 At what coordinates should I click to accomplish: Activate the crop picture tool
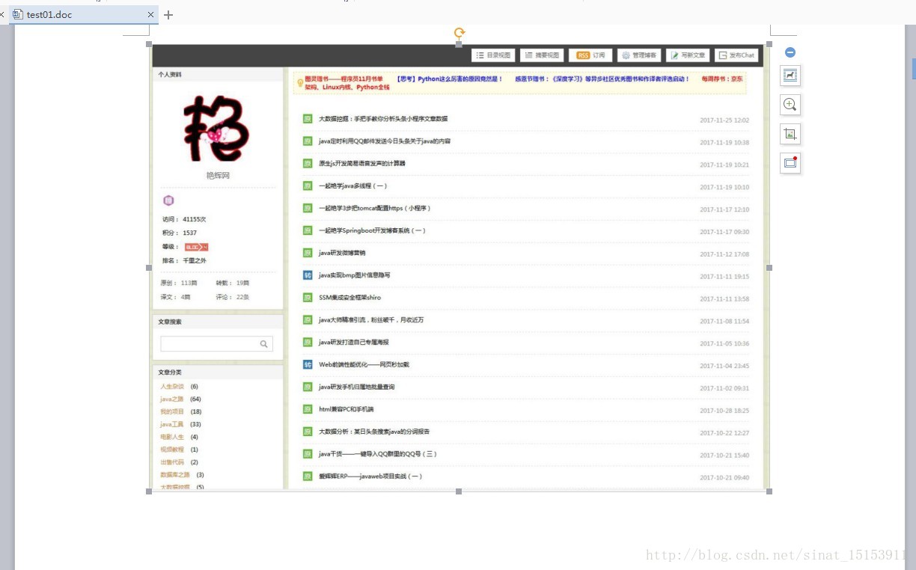(790, 134)
